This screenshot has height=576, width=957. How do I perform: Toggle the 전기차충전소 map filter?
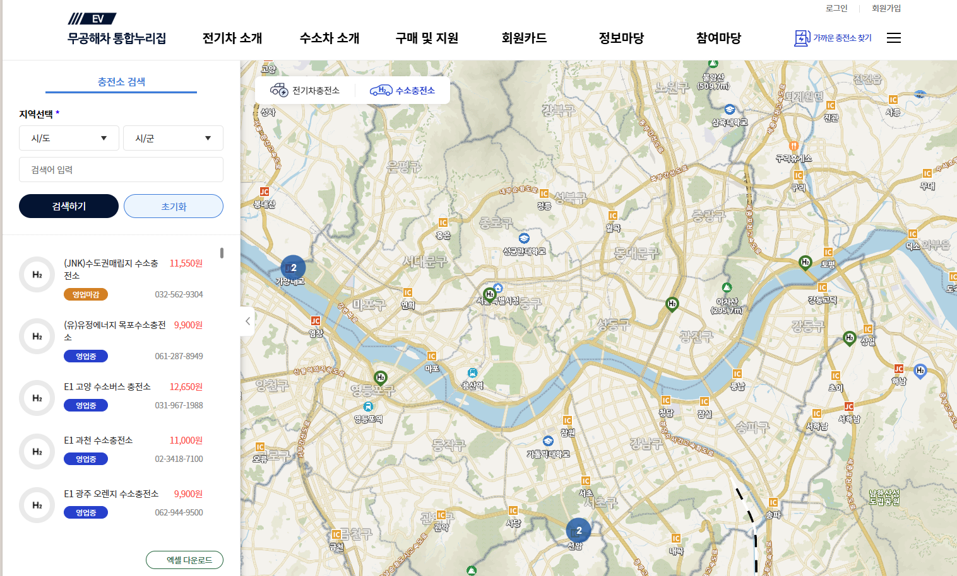point(307,90)
